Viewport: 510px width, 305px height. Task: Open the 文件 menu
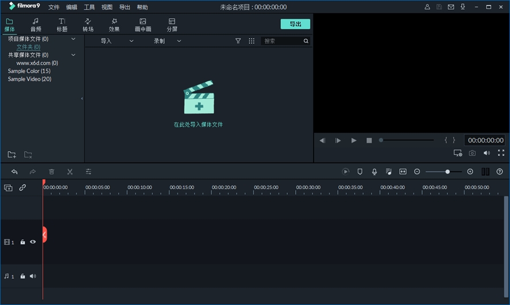coord(54,7)
